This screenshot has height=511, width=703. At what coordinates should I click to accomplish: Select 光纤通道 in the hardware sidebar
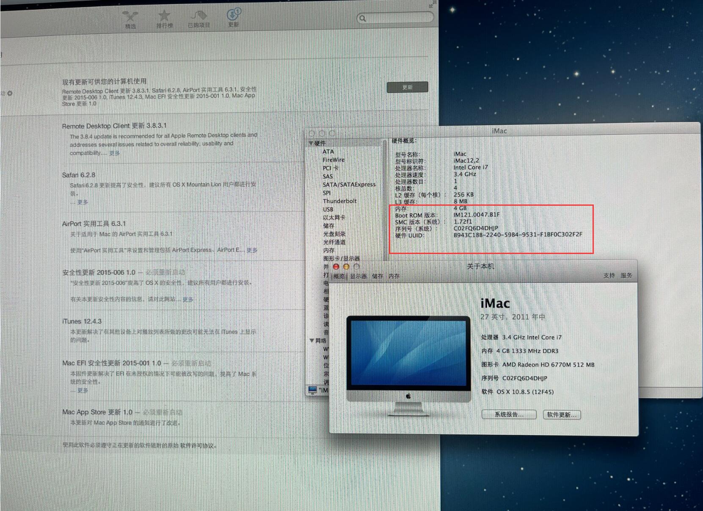(x=334, y=242)
